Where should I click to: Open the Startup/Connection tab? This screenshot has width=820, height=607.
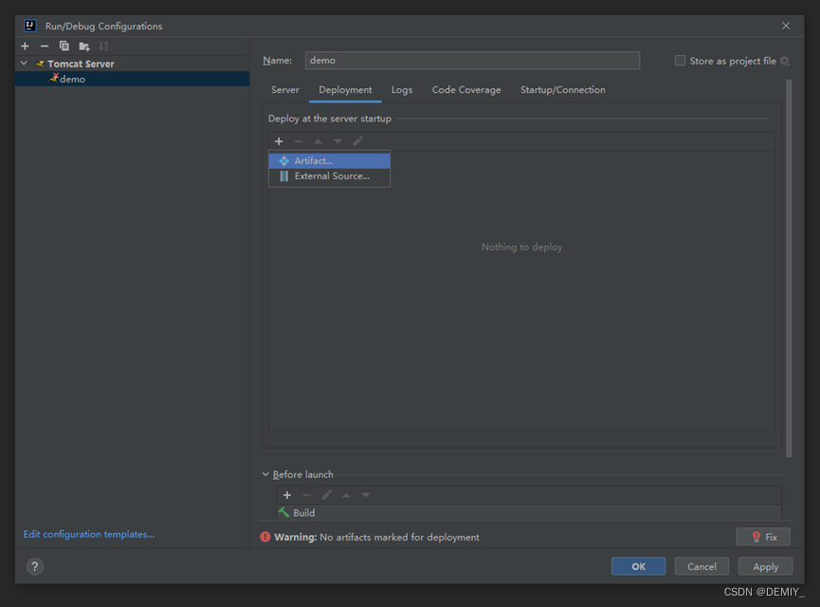563,89
